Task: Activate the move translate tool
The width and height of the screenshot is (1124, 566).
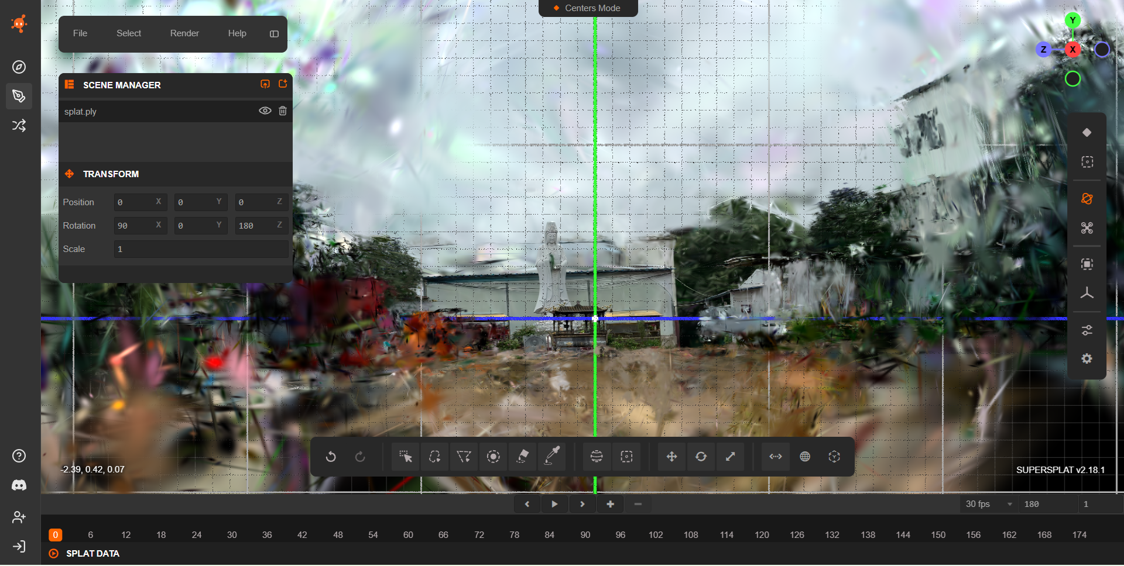Action: [x=671, y=457]
